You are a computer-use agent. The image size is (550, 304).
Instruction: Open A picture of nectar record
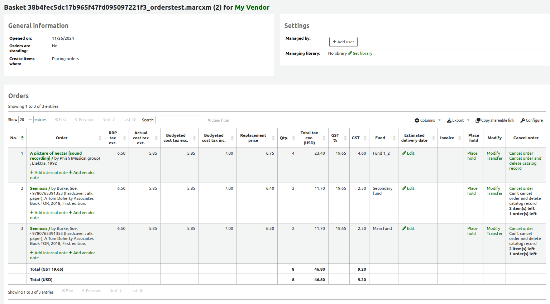coord(56,156)
